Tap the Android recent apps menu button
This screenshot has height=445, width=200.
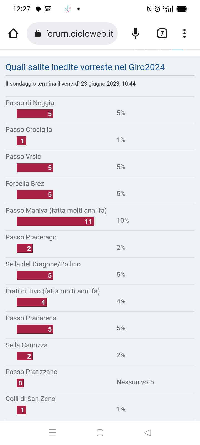pyautogui.click(x=52, y=433)
